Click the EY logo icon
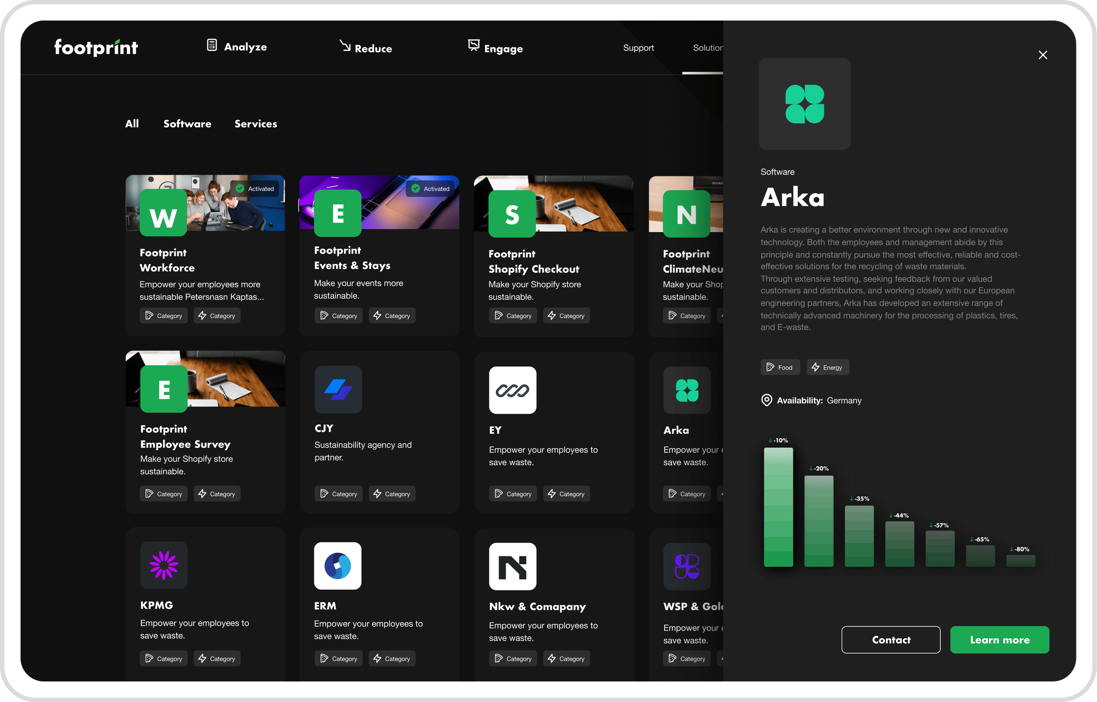 coord(513,390)
